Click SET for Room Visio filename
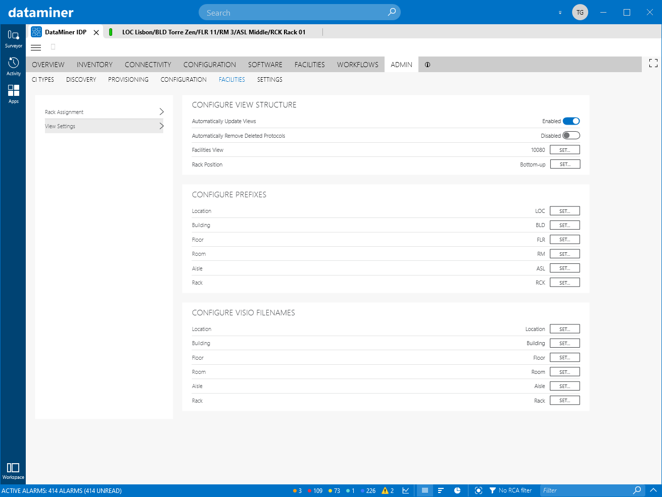The height and width of the screenshot is (497, 662). 565,372
